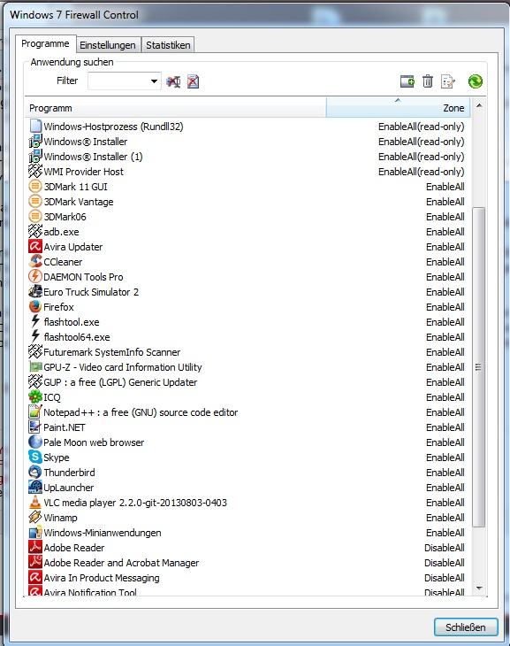The image size is (510, 646).
Task: Select the Skype icon in the list
Action: (35, 457)
